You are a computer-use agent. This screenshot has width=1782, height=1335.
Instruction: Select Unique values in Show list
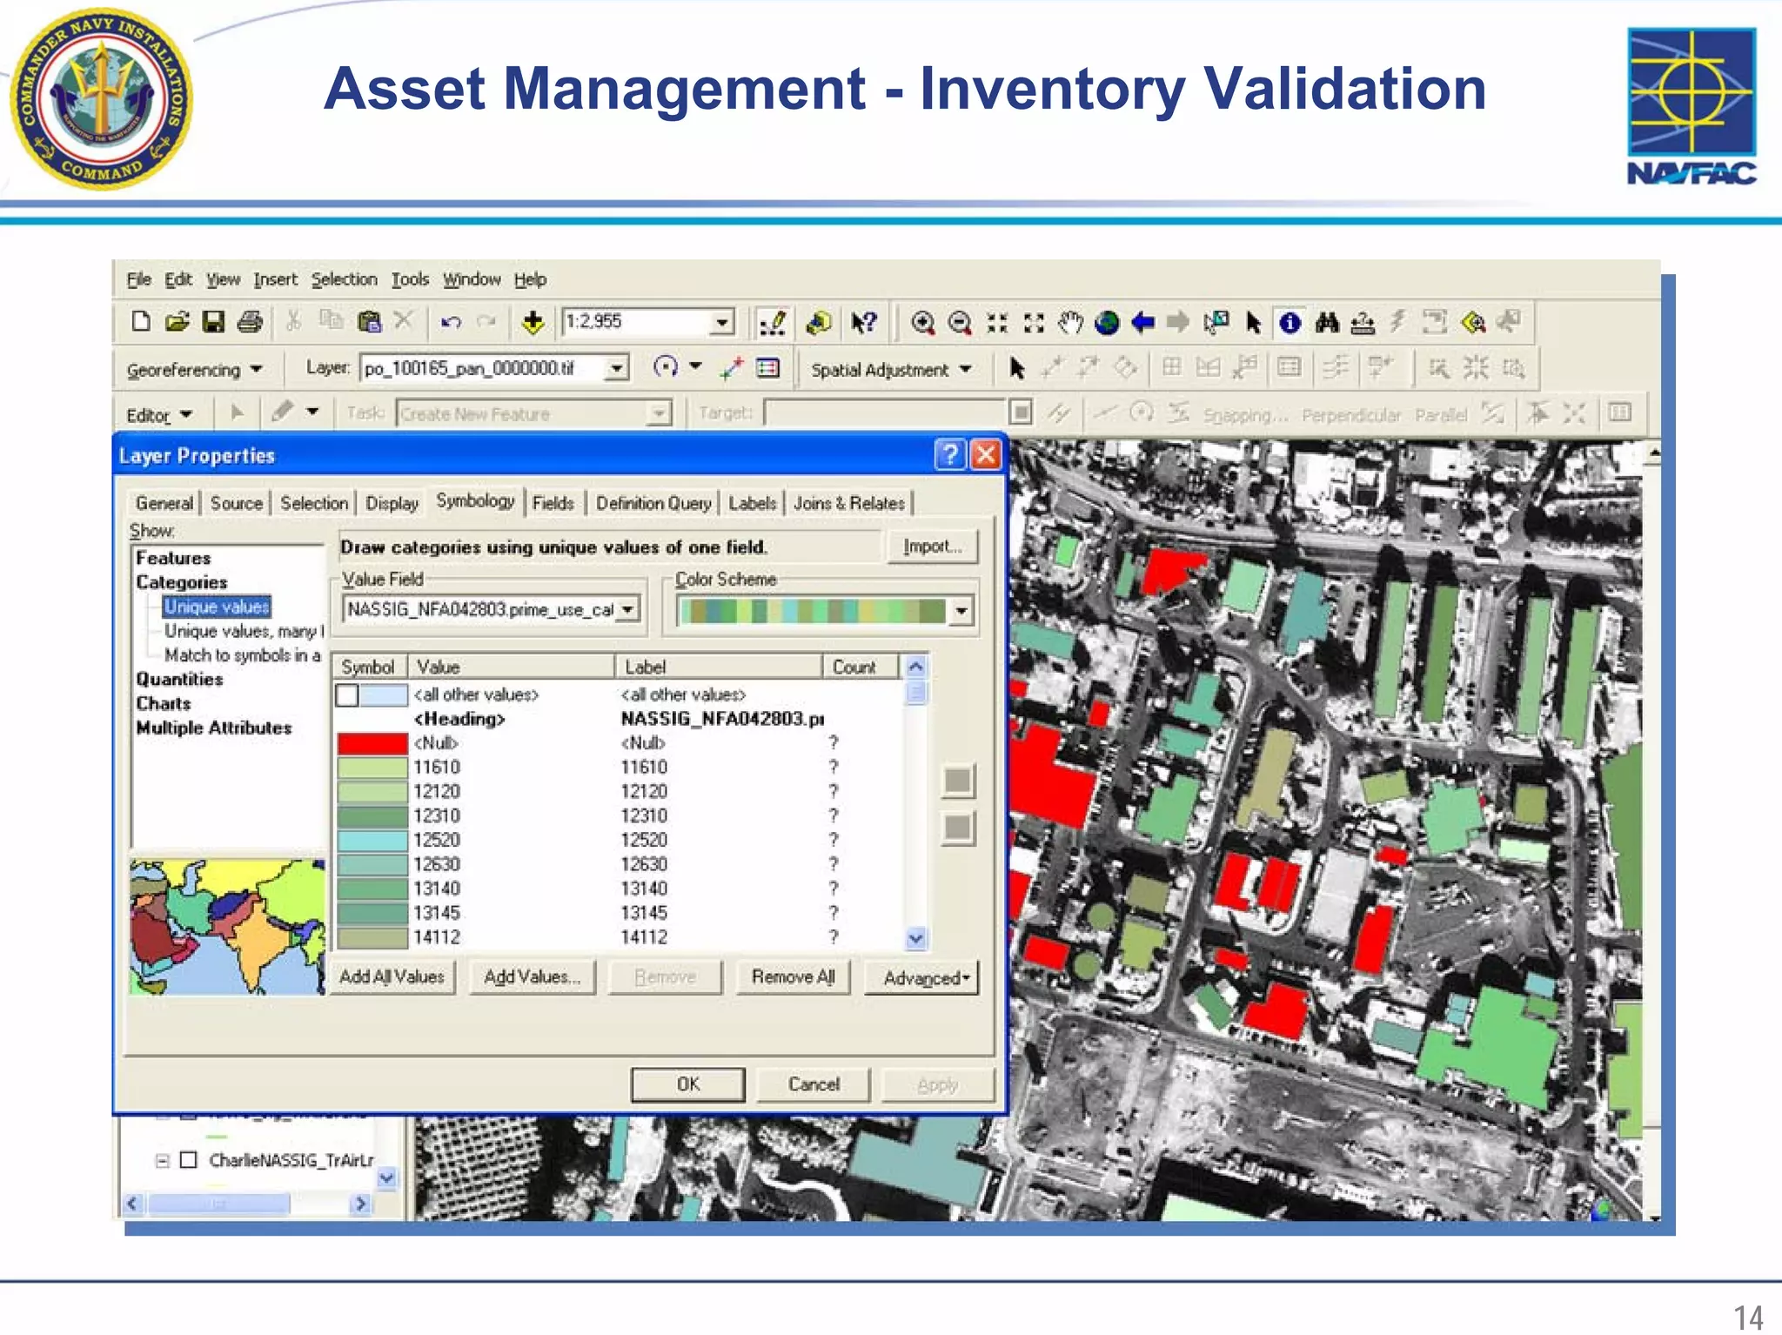(217, 607)
